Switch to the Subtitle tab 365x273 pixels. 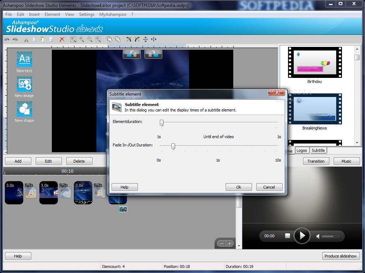click(x=318, y=151)
